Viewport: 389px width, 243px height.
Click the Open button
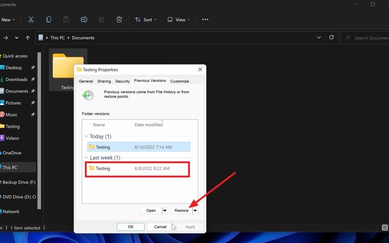click(x=151, y=211)
